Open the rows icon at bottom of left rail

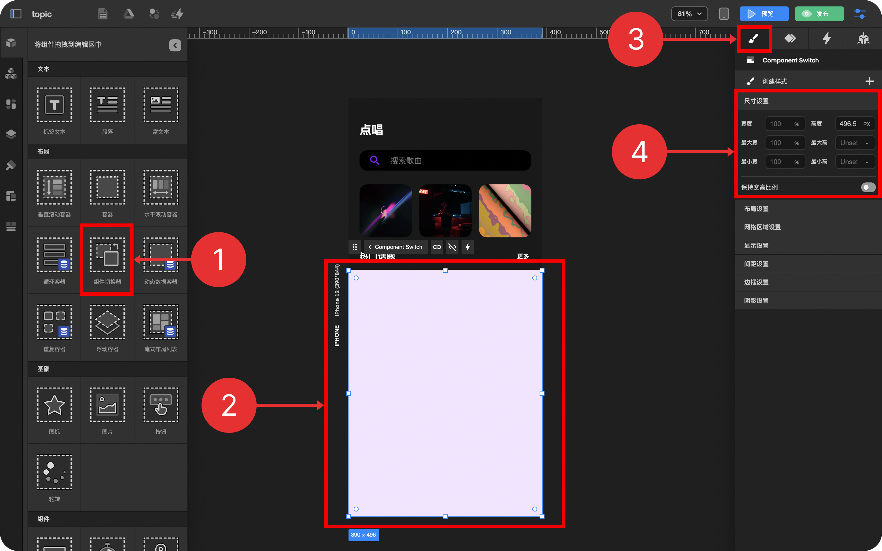pos(11,226)
